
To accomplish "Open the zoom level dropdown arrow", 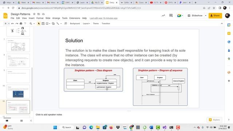I will pyautogui.click(x=34, y=23).
